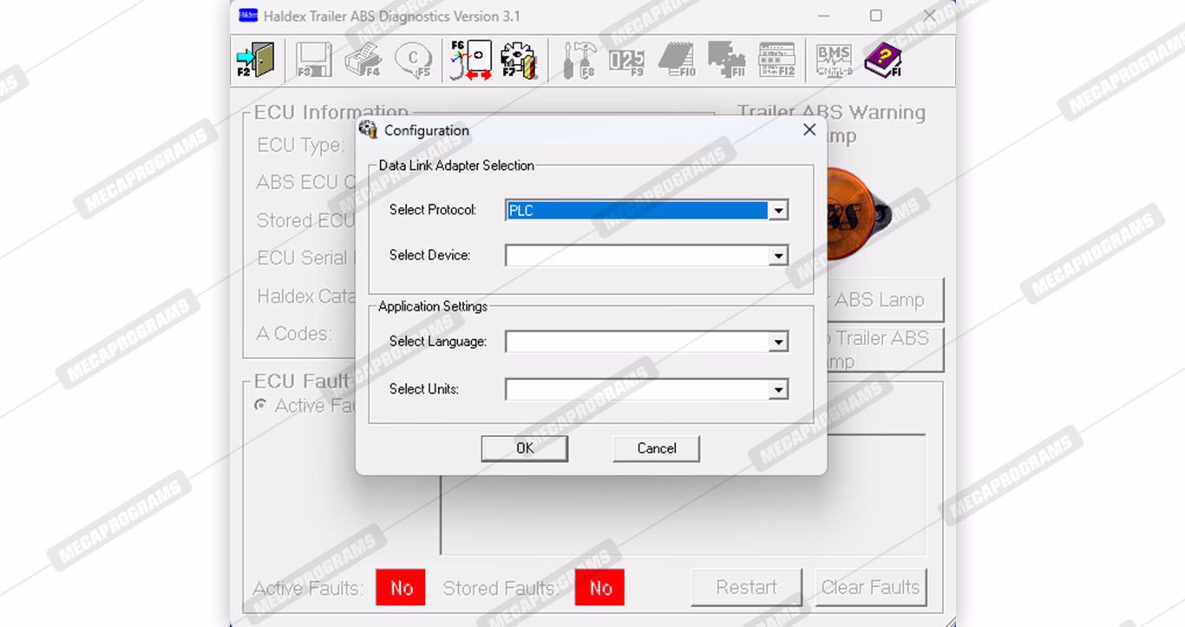Viewport: 1185px width, 627px height.
Task: Click the F9 odometer 025 icon
Action: tap(626, 61)
